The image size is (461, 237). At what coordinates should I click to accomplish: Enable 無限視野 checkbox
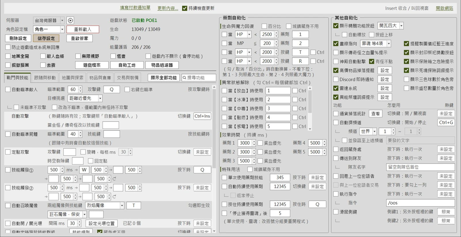point(78,56)
